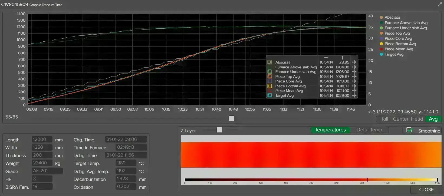444x196 pixels.
Task: Click the C1V8045909 piece ID title
Action: (x=15, y=5)
